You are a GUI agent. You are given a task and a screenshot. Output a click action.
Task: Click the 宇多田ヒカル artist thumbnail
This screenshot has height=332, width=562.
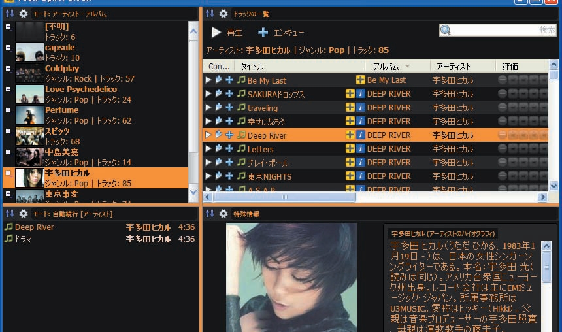point(29,178)
